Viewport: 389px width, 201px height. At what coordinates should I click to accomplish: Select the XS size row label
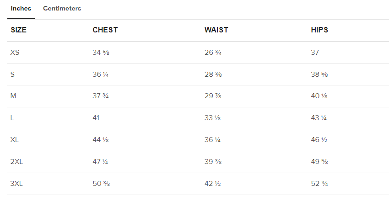pos(15,53)
